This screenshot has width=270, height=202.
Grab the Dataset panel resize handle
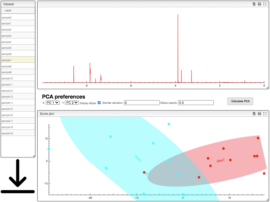click(x=34, y=156)
